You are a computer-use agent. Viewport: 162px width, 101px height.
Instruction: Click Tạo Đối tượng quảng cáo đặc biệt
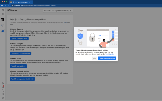pyautogui.click(x=22, y=79)
